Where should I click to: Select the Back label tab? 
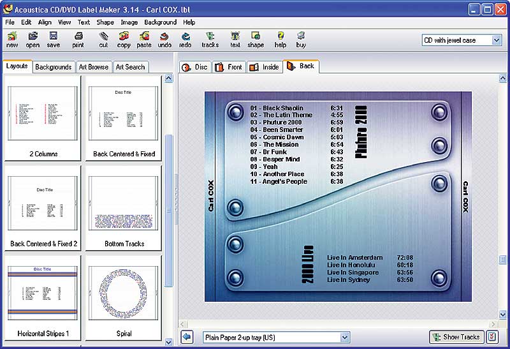[300, 66]
